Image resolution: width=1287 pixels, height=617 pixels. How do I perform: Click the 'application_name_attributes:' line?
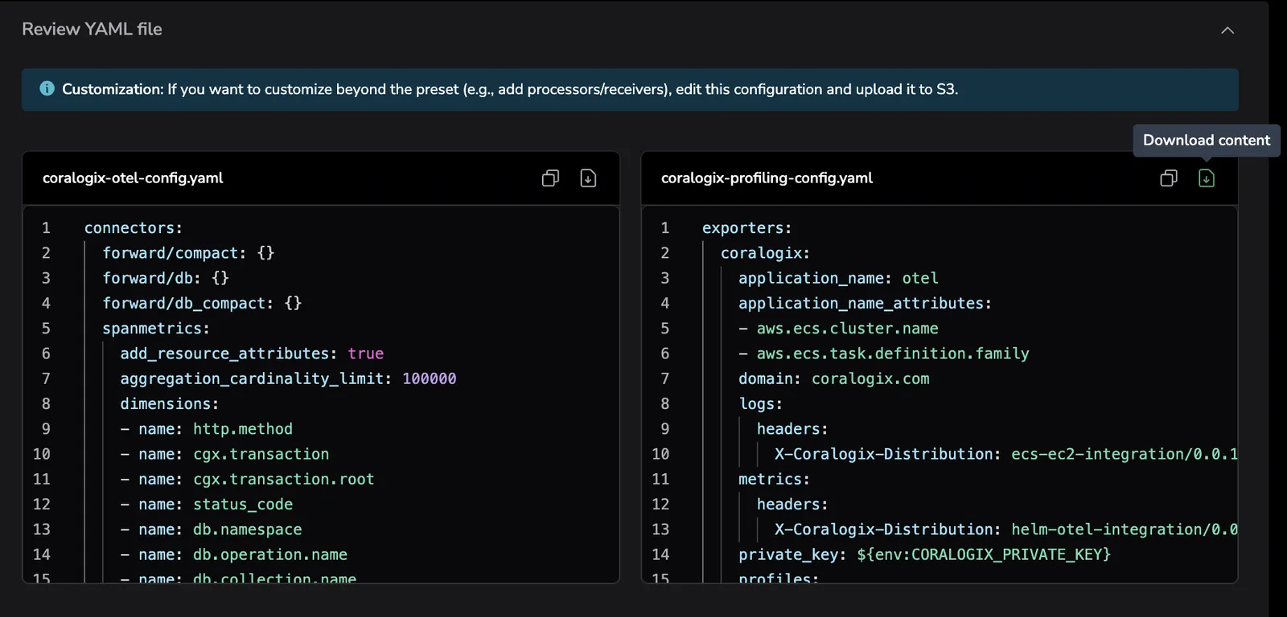[865, 303]
